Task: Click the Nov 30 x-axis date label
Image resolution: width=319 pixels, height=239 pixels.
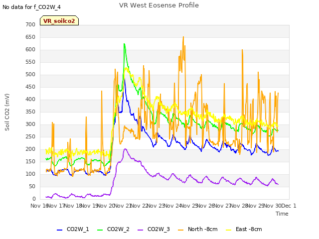Action: pos(273,206)
